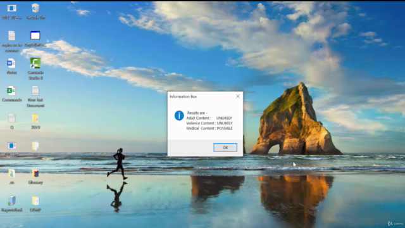Select the Commands Excel file icon
The width and height of the screenshot is (405, 228).
11,94
